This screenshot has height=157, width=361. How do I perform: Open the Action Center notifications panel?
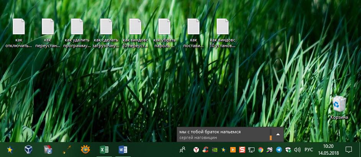(349, 149)
